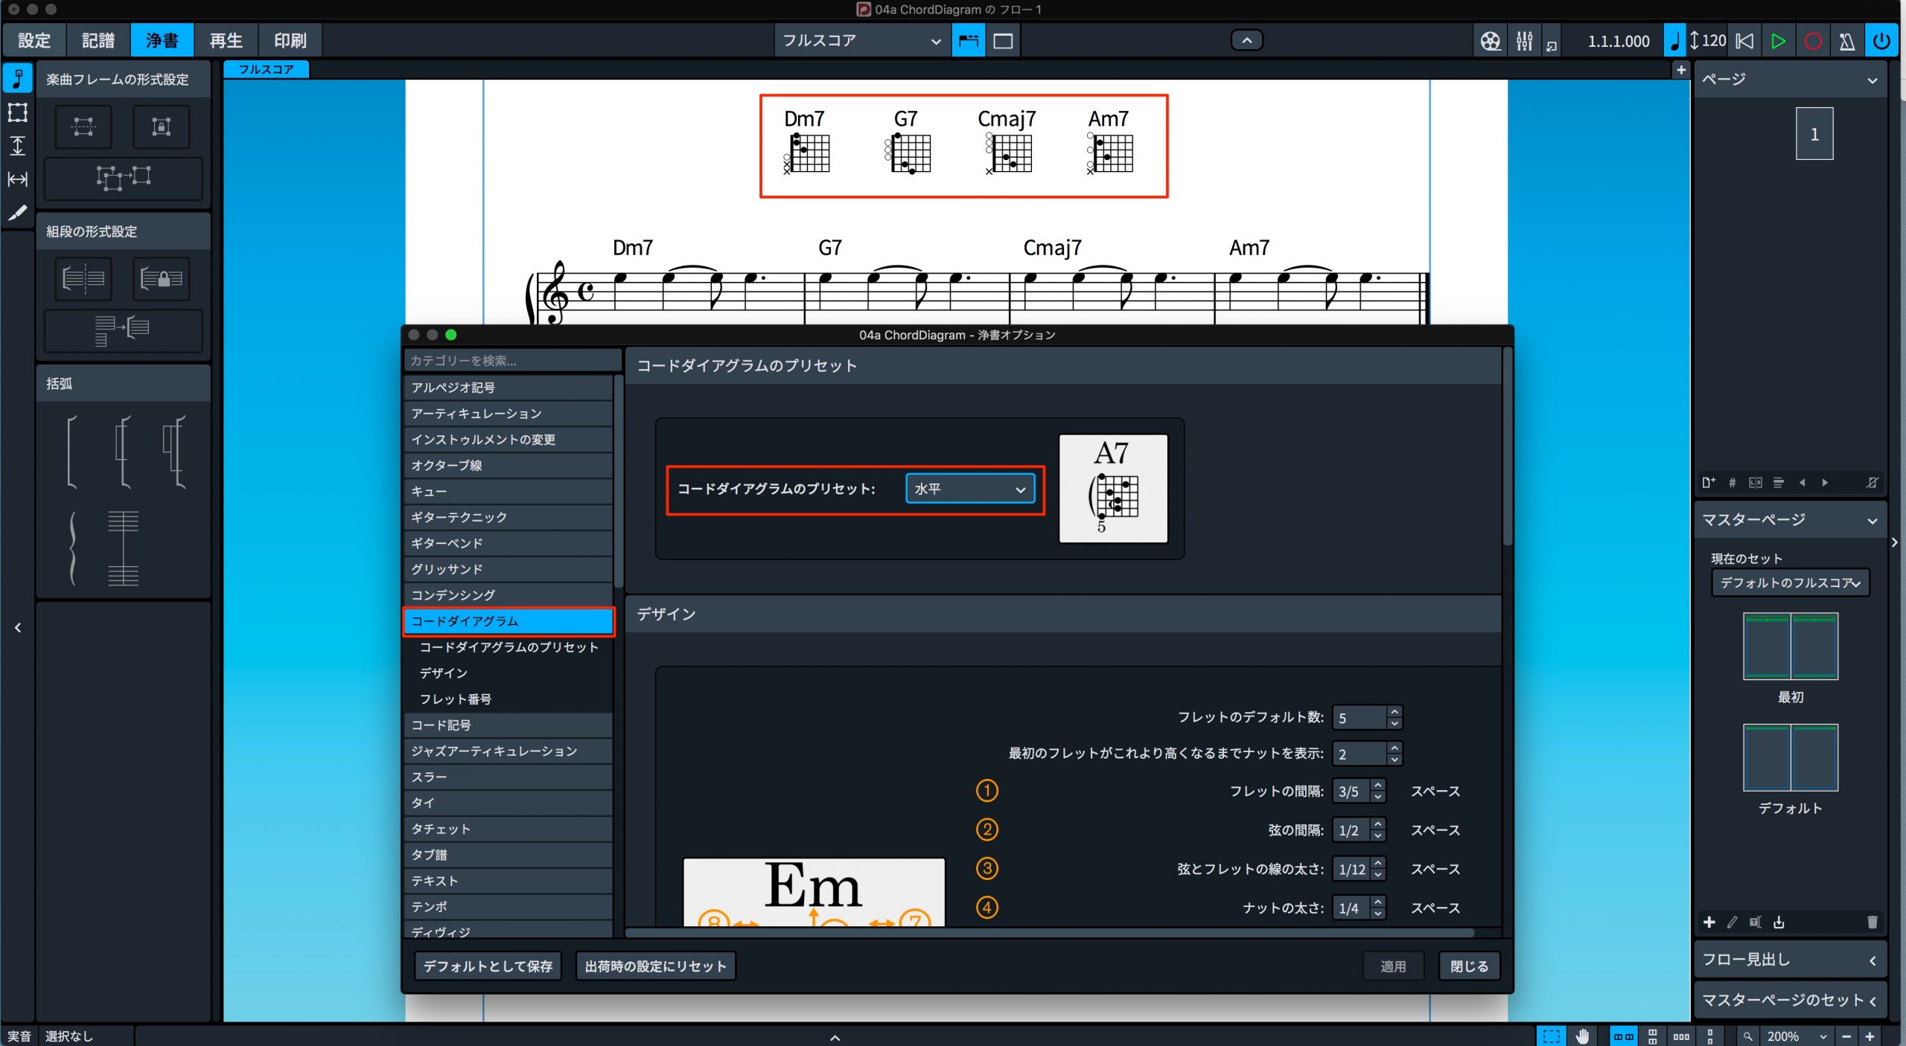Select the デフォルト master page thumbnail
1906x1046 pixels.
coord(1790,757)
